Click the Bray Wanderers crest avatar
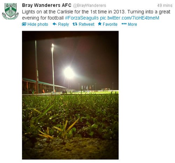The image size is (175, 163). click(10, 11)
